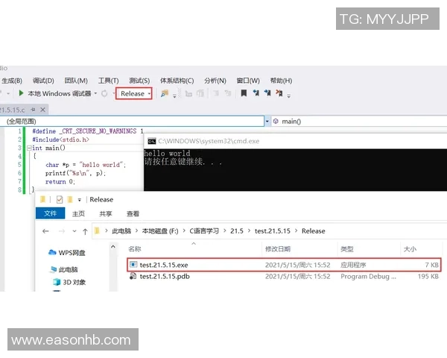Click the Explorer Forward arrow
The height and width of the screenshot is (358, 447).
[62, 231]
